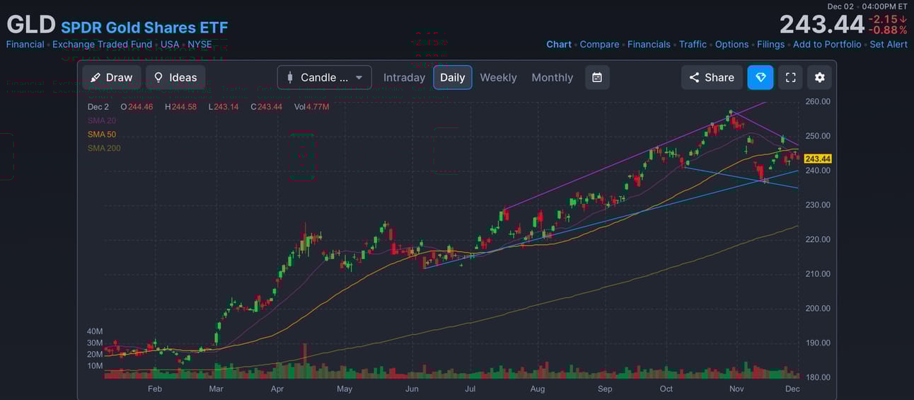The width and height of the screenshot is (914, 400).
Task: Click the Feb time axis label
Action: 155,389
